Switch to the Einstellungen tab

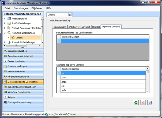(x=60, y=27)
